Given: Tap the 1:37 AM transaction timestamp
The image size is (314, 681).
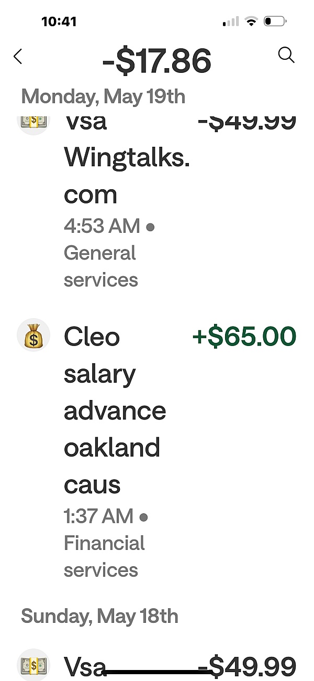Looking at the screenshot, I should [x=99, y=516].
